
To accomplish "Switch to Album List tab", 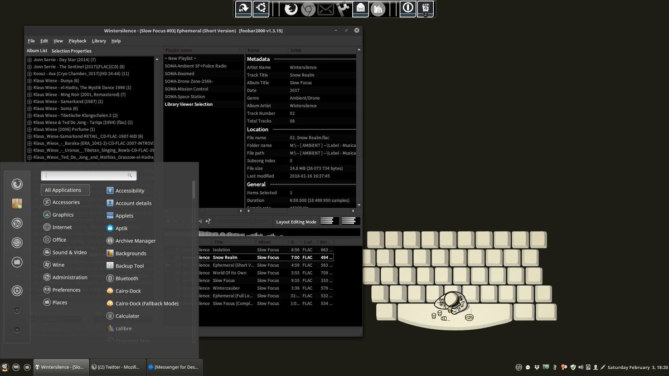I will click(37, 51).
